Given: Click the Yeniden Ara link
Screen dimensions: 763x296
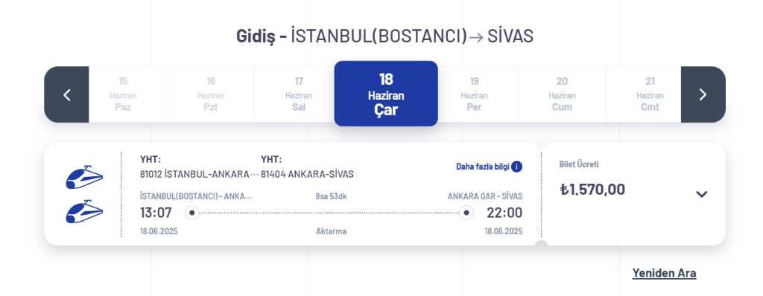Looking at the screenshot, I should [664, 273].
